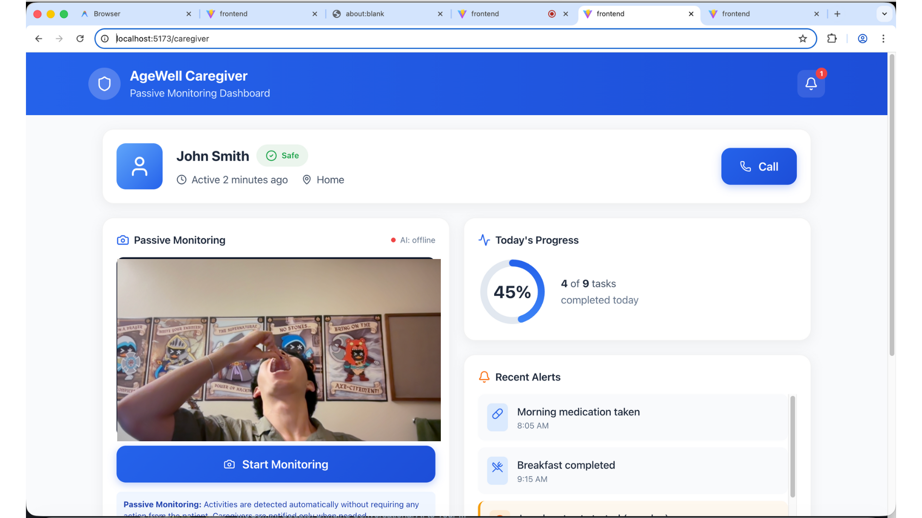Reload the page with refresh icon
The width and height of the screenshot is (922, 518).
click(80, 39)
